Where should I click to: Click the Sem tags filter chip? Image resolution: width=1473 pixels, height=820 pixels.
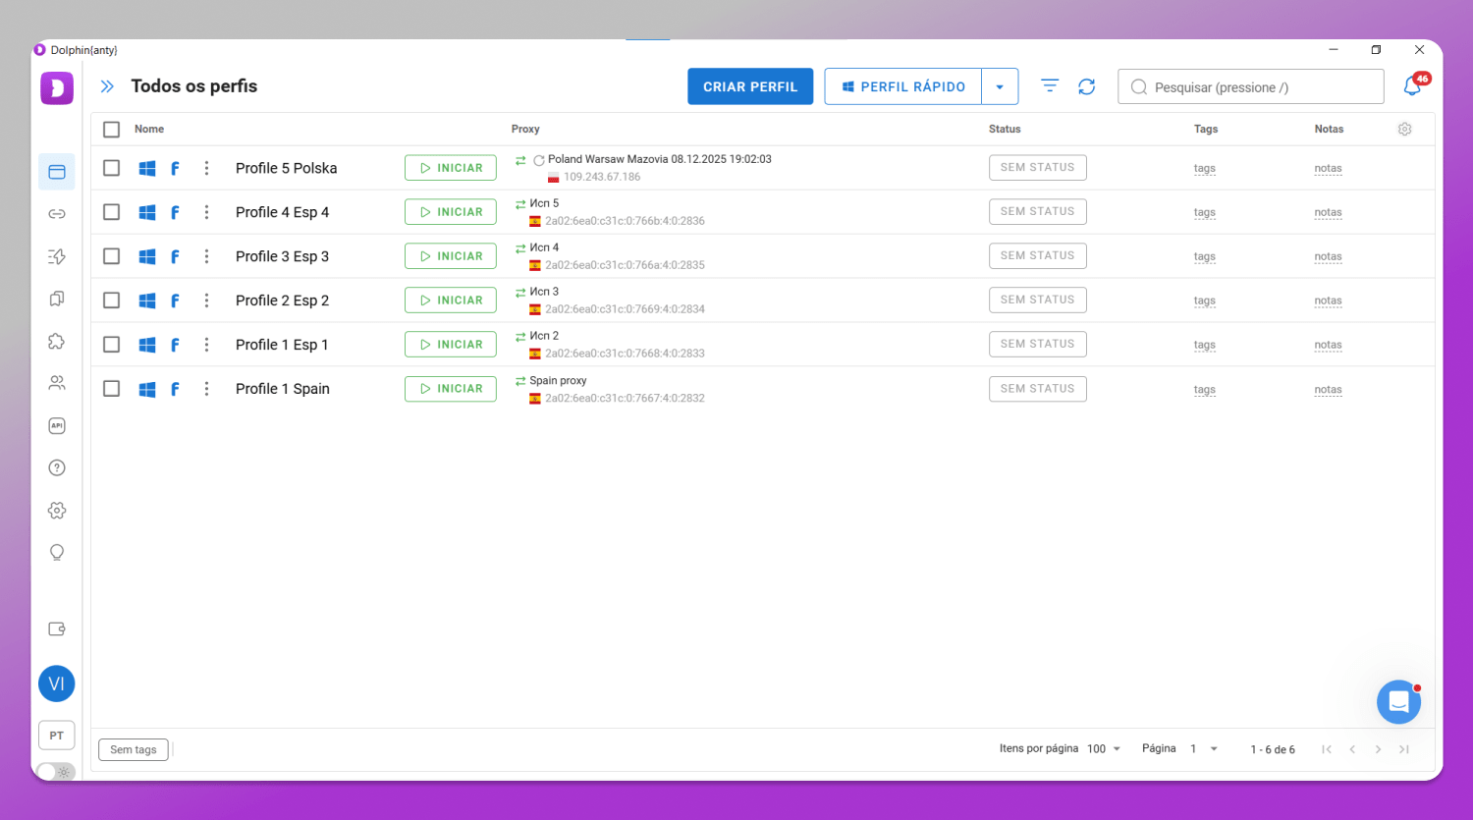(x=134, y=750)
